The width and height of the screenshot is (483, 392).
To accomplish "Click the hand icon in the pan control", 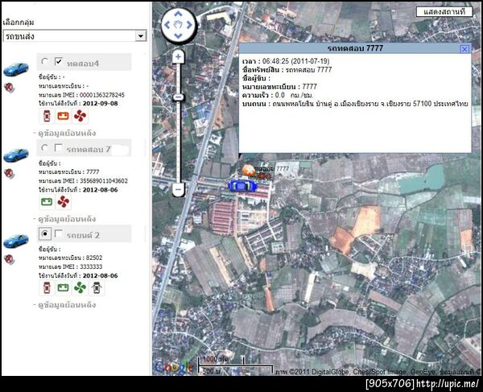I will [x=178, y=25].
